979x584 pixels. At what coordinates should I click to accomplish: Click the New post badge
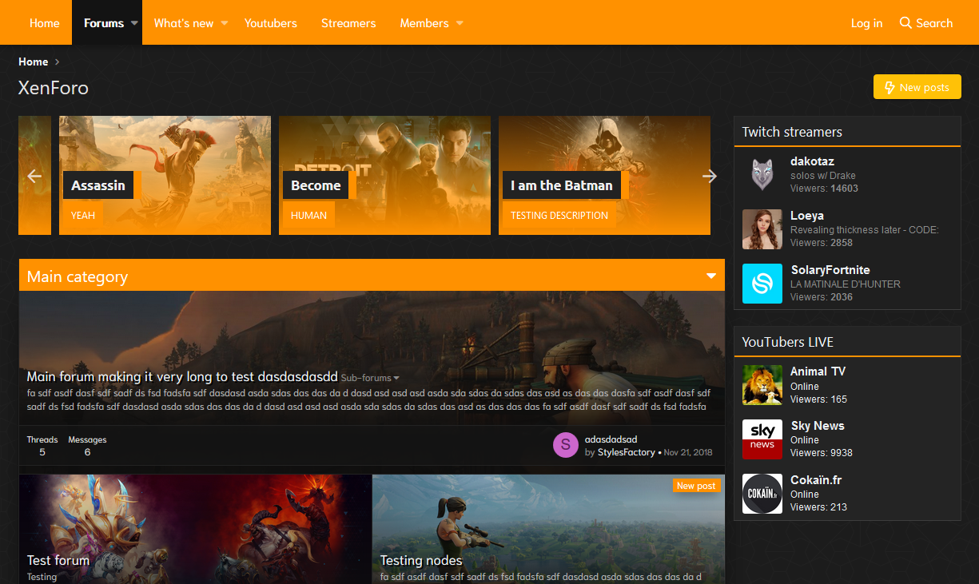[696, 486]
